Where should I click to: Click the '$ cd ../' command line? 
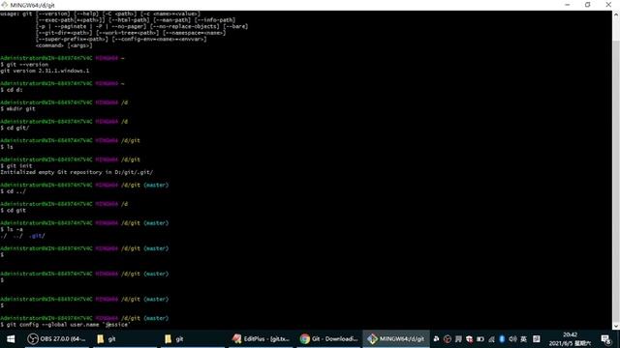click(x=13, y=191)
